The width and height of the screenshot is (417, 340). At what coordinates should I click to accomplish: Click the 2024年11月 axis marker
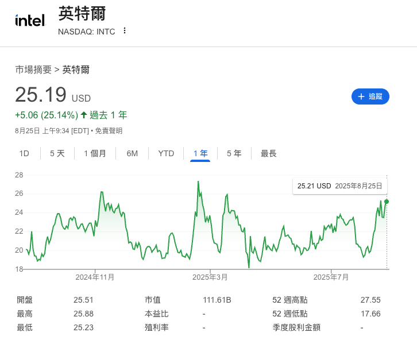click(x=95, y=277)
